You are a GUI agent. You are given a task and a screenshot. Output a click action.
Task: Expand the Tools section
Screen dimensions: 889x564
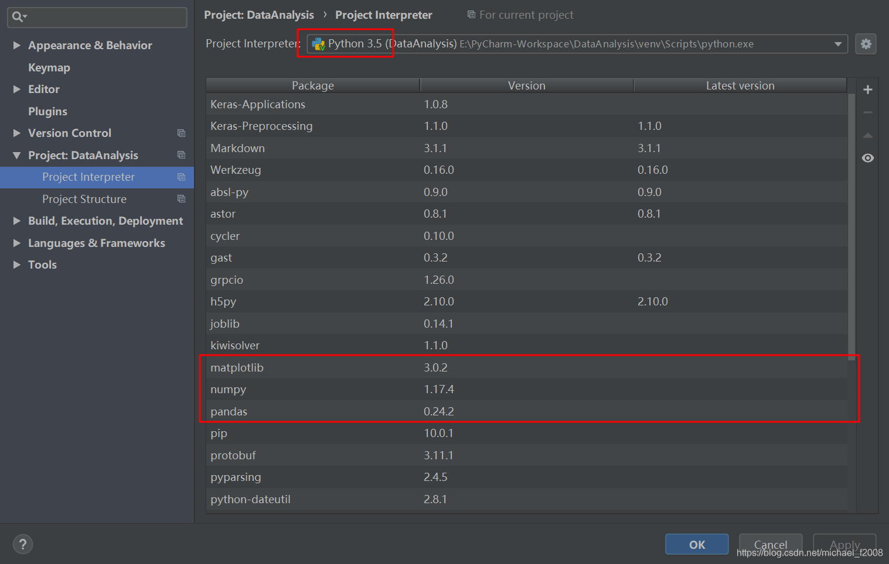click(x=17, y=264)
